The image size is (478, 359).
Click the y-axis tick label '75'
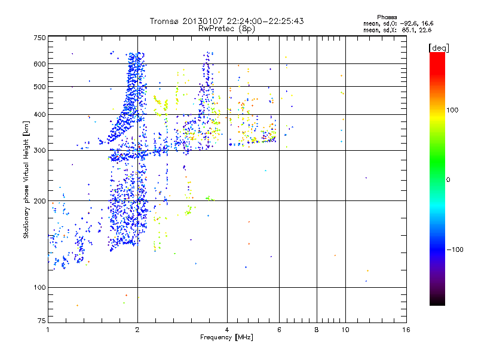point(42,321)
